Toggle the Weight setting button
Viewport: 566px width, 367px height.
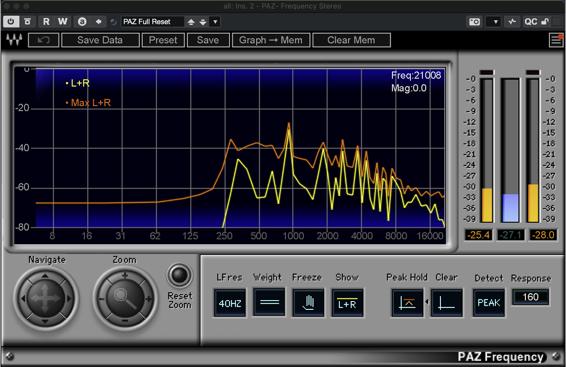pos(269,303)
